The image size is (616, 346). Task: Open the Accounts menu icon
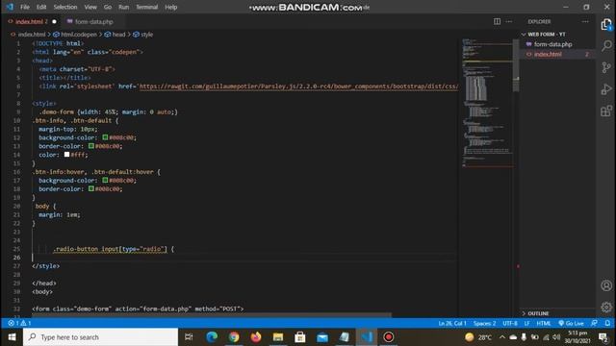click(x=606, y=285)
